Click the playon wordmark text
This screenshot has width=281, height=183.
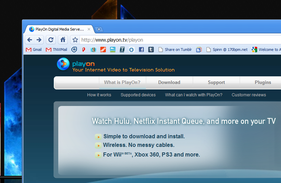(83, 64)
